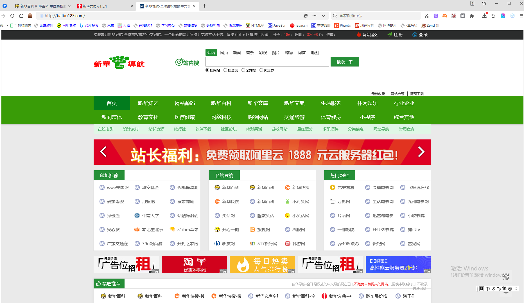Open the 网站提交 link
The image size is (524, 303).
370,35
